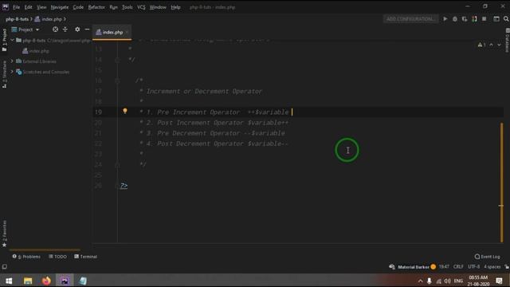Click the orange Material Darker theme dot
510x287 pixels.
coord(433,267)
